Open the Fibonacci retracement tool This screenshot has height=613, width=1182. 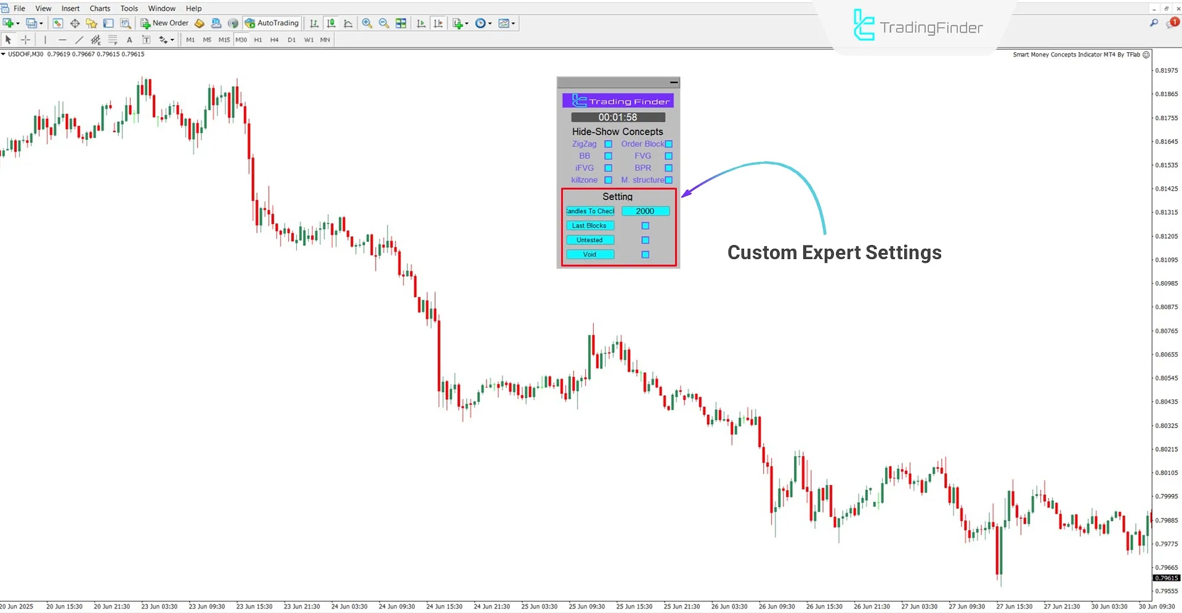(x=113, y=39)
